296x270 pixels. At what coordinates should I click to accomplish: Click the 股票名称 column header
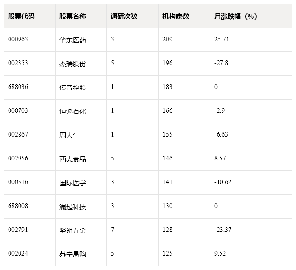click(x=73, y=16)
